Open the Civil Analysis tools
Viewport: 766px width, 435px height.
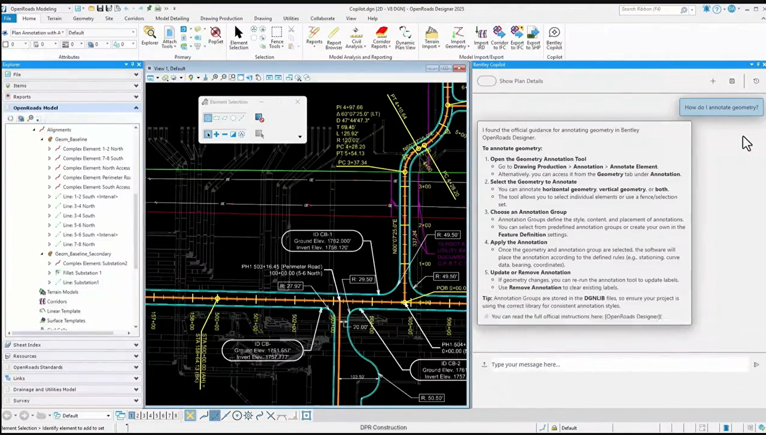[x=356, y=38]
